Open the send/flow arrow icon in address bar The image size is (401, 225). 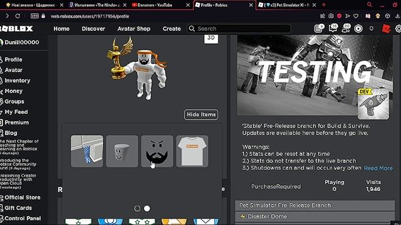[348, 16]
